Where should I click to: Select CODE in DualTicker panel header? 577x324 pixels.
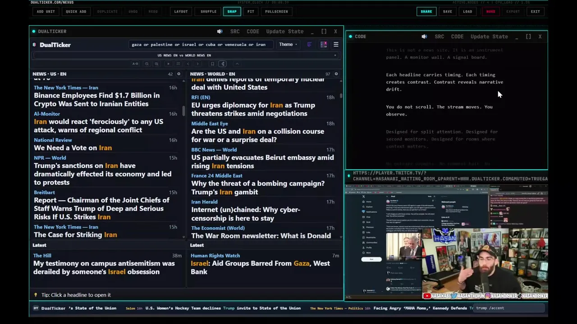(253, 31)
